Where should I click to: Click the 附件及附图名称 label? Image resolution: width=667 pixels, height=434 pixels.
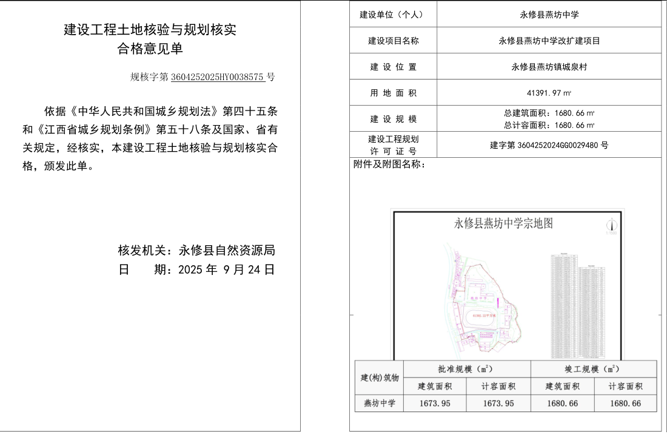point(389,164)
